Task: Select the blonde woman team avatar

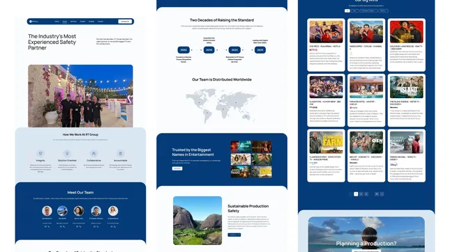Action: tap(113, 211)
